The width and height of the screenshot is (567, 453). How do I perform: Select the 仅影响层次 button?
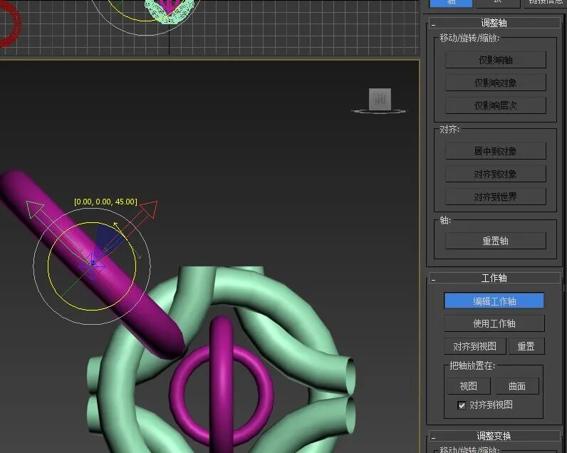click(495, 105)
